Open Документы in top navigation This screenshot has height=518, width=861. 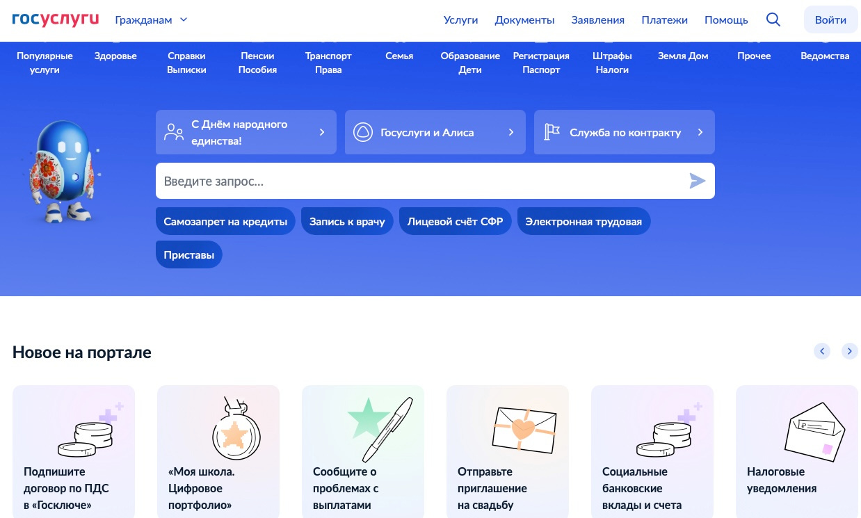(524, 19)
